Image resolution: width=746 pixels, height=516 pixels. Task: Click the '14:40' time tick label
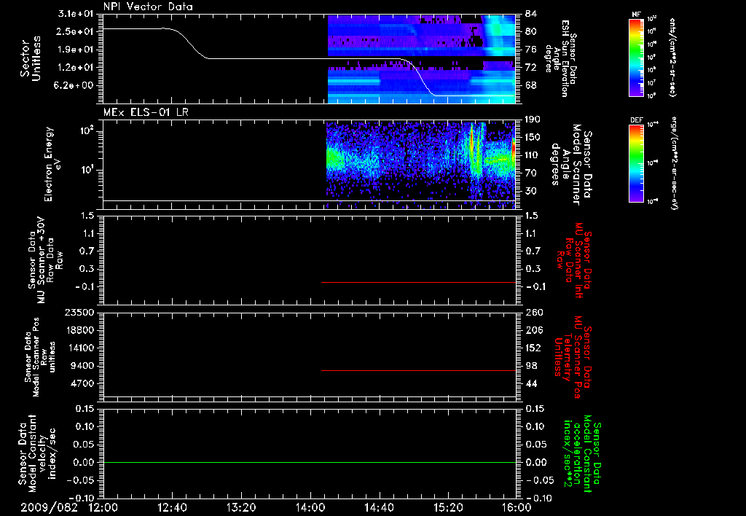(379, 507)
